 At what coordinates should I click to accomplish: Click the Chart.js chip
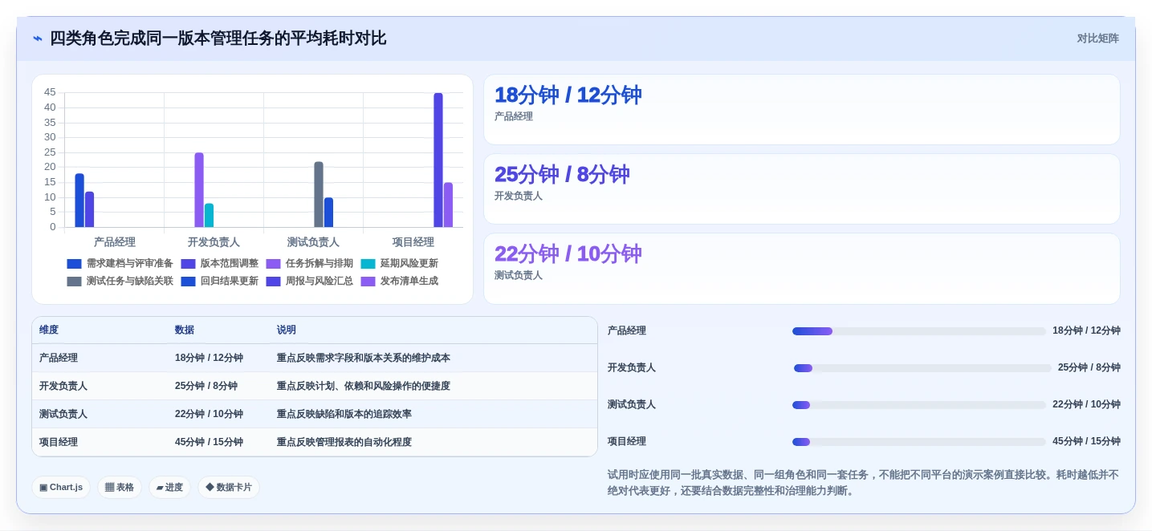click(x=61, y=487)
